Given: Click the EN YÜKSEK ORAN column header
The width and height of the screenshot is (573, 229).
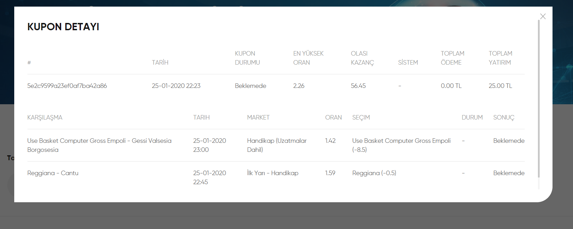Looking at the screenshot, I should 308,58.
